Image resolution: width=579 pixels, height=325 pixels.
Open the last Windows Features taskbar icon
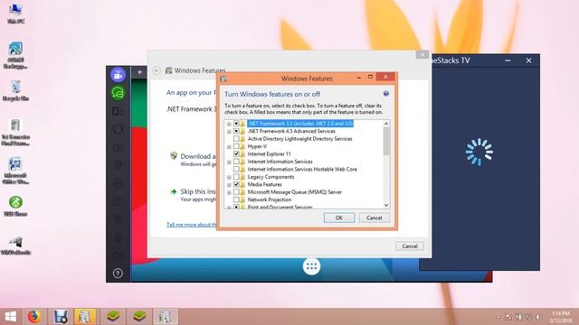coord(165,317)
